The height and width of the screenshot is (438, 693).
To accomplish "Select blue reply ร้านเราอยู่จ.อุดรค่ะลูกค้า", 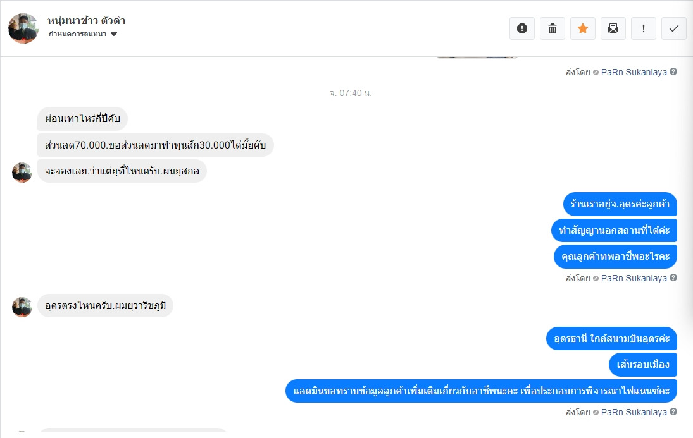I will click(620, 204).
